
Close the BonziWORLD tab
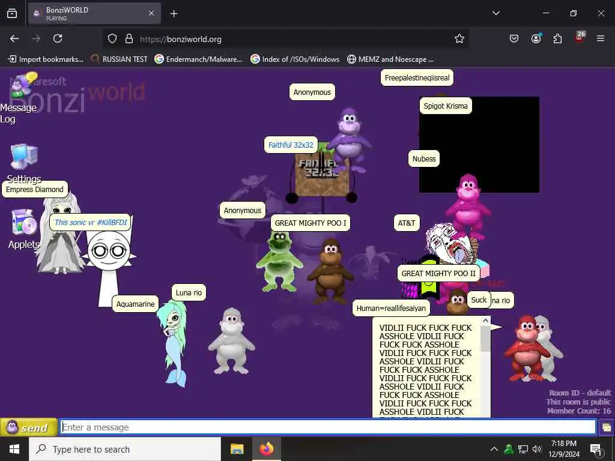(x=151, y=14)
